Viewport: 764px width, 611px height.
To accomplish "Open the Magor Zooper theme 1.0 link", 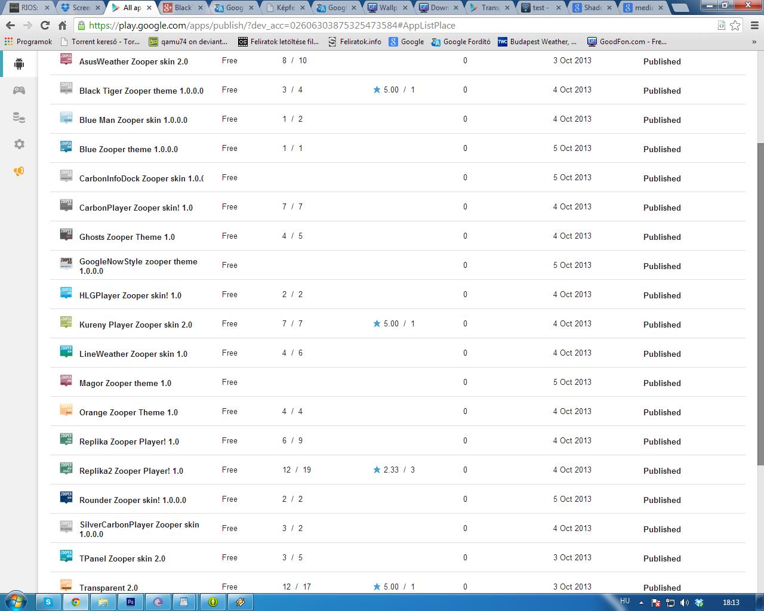I will [x=125, y=383].
